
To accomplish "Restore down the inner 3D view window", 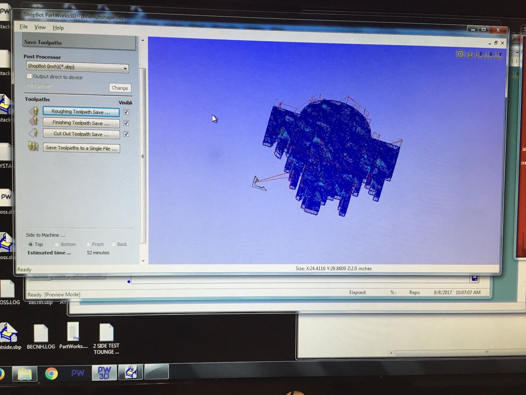I will [x=496, y=43].
